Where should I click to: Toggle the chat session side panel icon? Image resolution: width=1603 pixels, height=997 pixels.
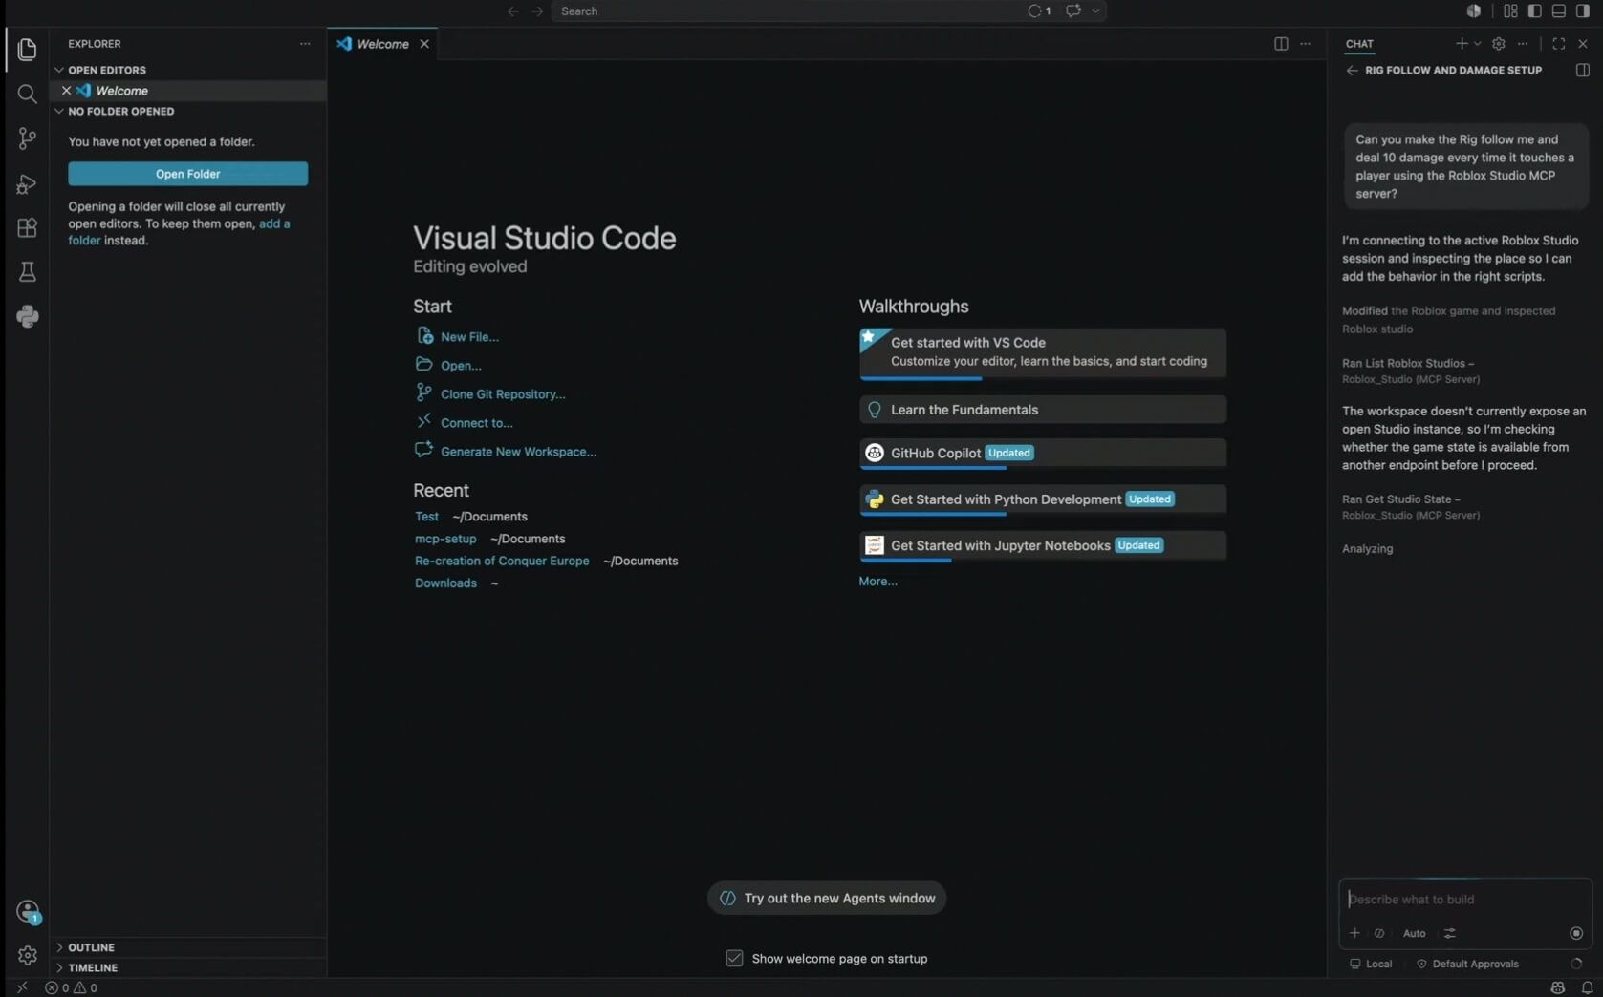click(x=1583, y=71)
